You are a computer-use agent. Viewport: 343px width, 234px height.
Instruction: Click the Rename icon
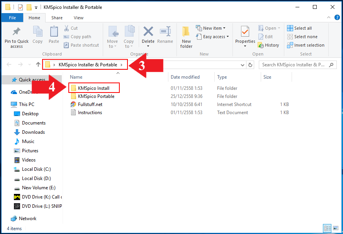[165, 32]
